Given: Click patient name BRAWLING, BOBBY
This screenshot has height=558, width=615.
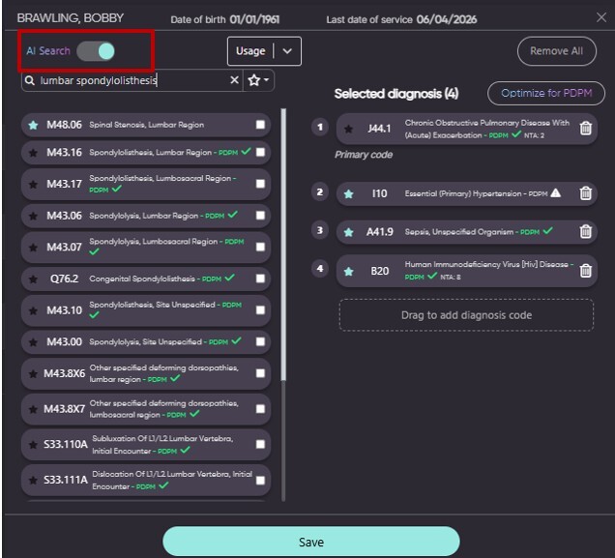Looking at the screenshot, I should click(x=71, y=18).
